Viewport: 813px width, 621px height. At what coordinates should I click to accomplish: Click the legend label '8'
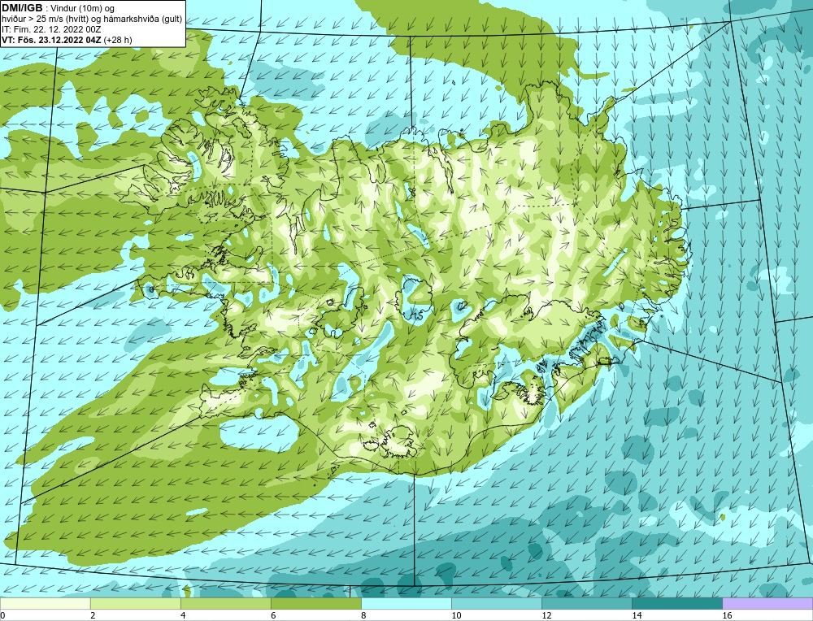point(363,615)
